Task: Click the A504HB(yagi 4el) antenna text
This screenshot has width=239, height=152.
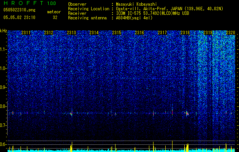Action: pyautogui.click(x=134, y=18)
